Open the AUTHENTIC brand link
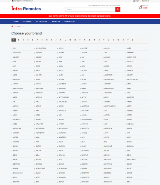The image size is (160, 185). tap(40, 133)
